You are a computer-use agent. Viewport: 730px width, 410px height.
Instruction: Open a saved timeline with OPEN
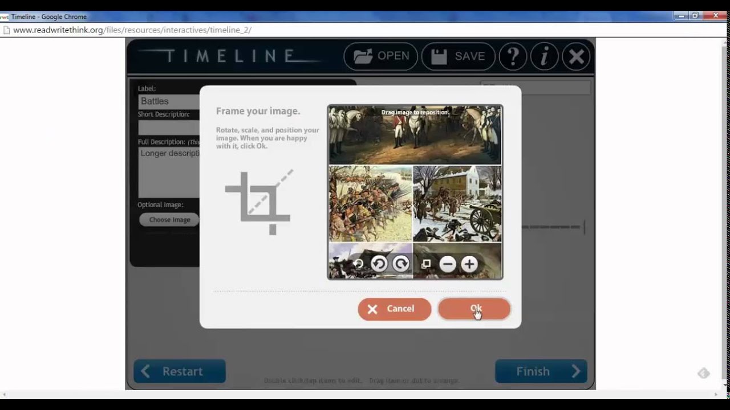click(x=381, y=56)
